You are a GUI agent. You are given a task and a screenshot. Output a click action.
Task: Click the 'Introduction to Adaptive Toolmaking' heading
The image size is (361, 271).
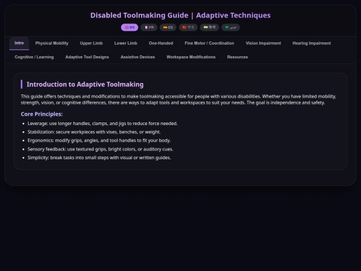coord(85,84)
